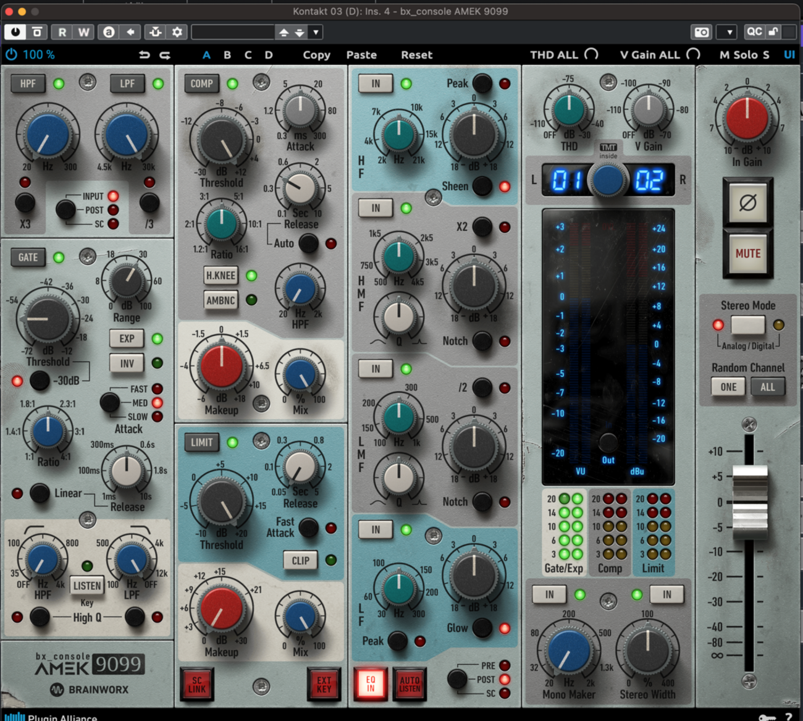The height and width of the screenshot is (721, 803).
Task: Enable the W write automation button
Action: pyautogui.click(x=83, y=32)
